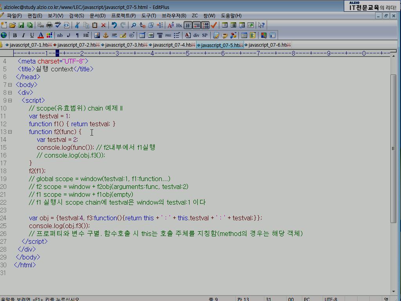Open the 도구(T) menu
Viewport: 401px width, 301px height.
(149, 16)
